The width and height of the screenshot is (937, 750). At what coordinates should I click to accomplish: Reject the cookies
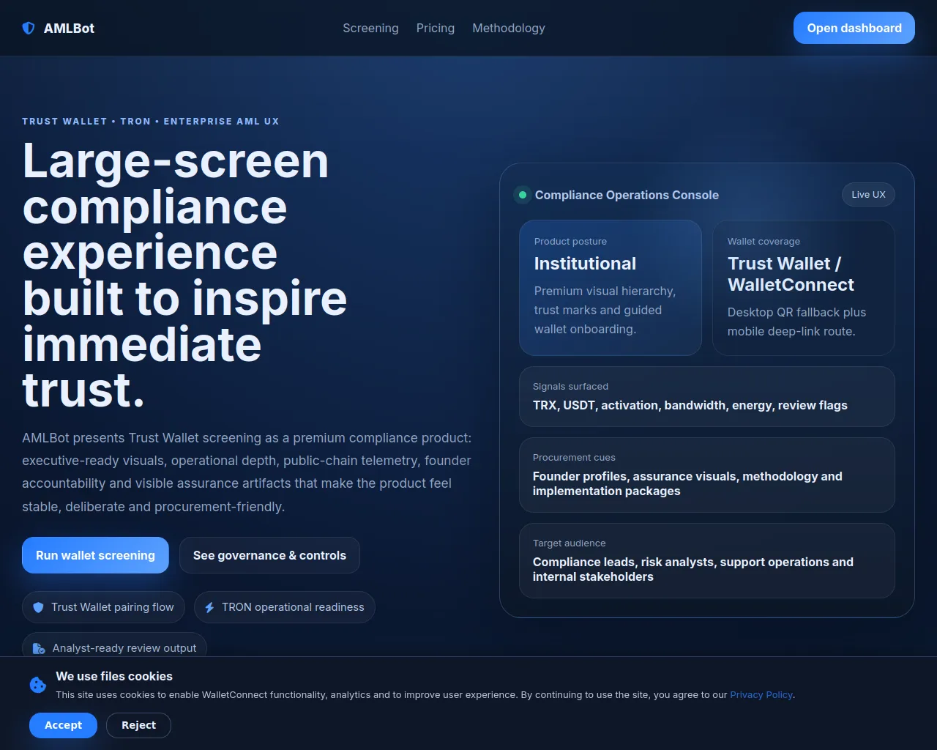(x=138, y=725)
